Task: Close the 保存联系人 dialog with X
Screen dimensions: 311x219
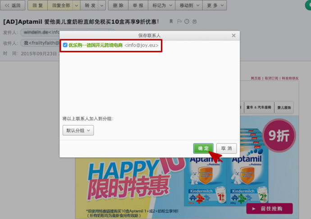Action: coord(233,35)
